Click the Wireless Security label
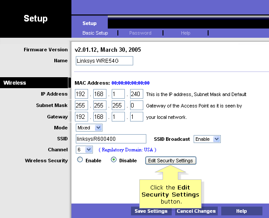 coord(46,161)
